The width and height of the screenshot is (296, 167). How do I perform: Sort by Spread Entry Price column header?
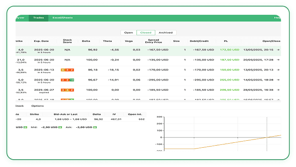tap(154, 41)
